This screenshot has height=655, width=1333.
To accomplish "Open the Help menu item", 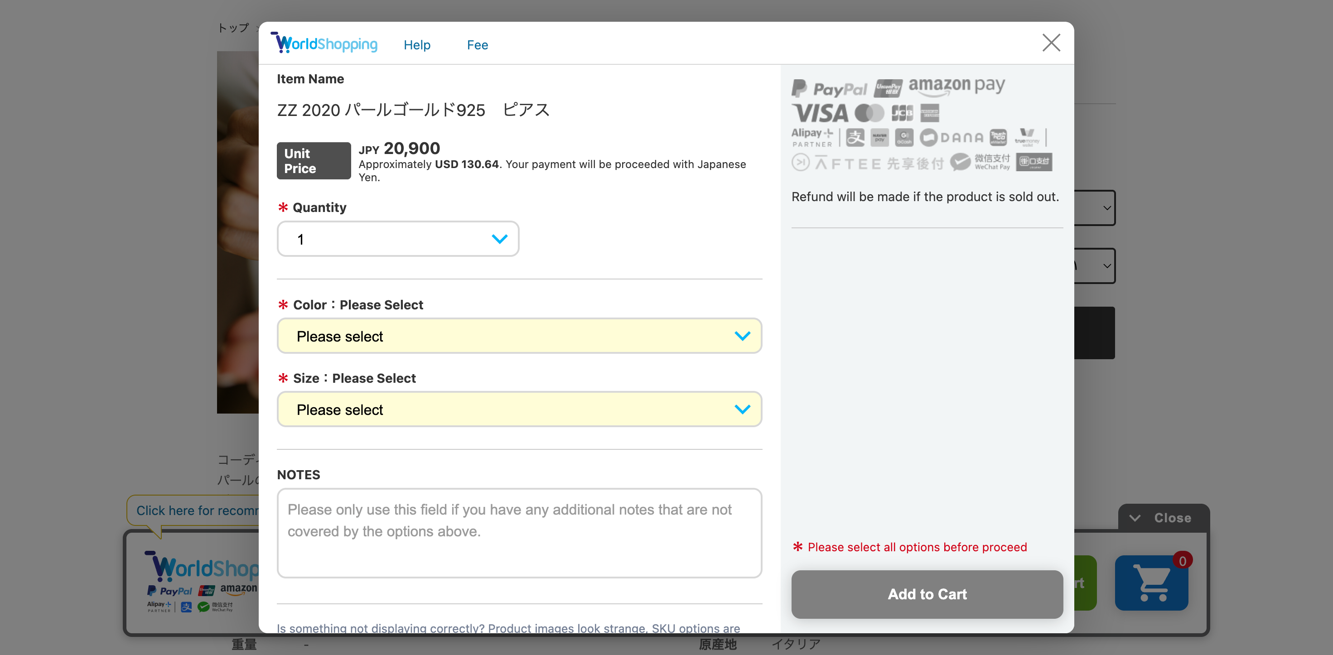I will click(x=416, y=45).
